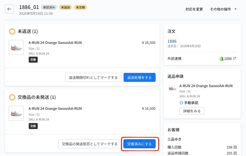Open shoe thumbnail in 交換品の未発送 section

pos(16,113)
